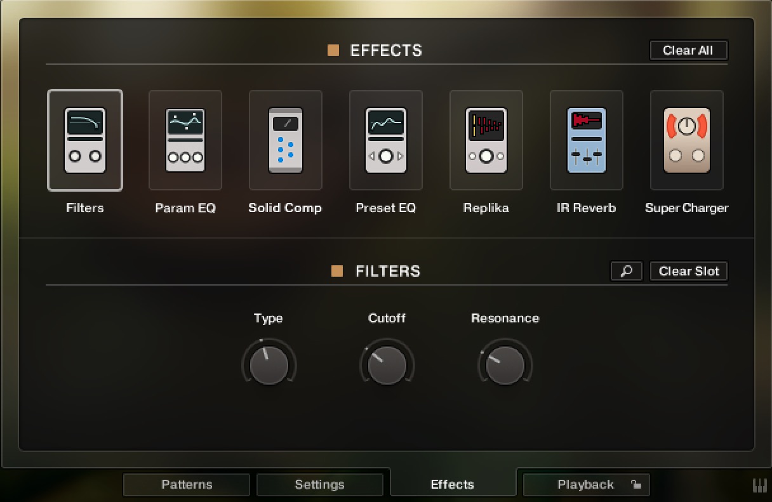Click the keyboard icon in bottom right corner
The width and height of the screenshot is (772, 502).
760,484
